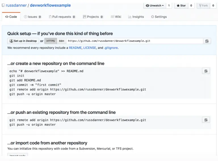Copy the create new repository commands
This screenshot has width=218, height=161.
(206, 71)
